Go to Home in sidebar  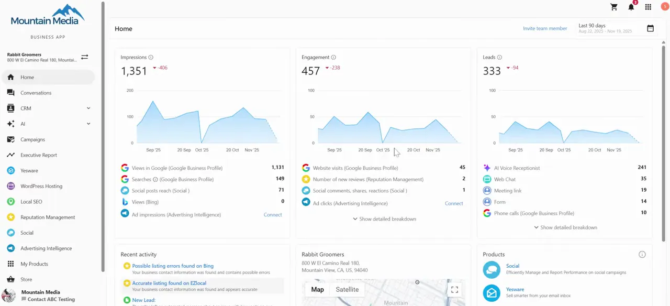click(x=48, y=78)
